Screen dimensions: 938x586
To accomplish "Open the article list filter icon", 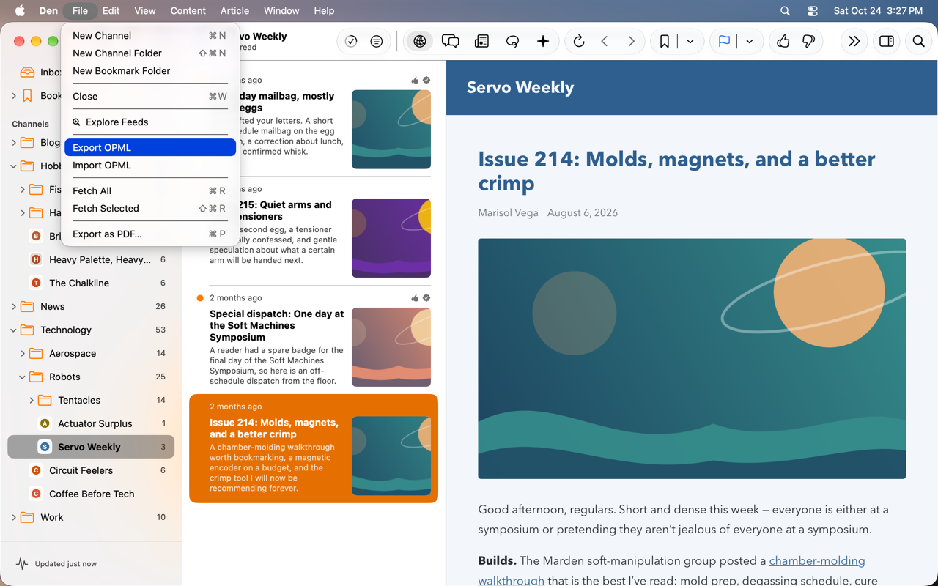I will click(x=377, y=42).
